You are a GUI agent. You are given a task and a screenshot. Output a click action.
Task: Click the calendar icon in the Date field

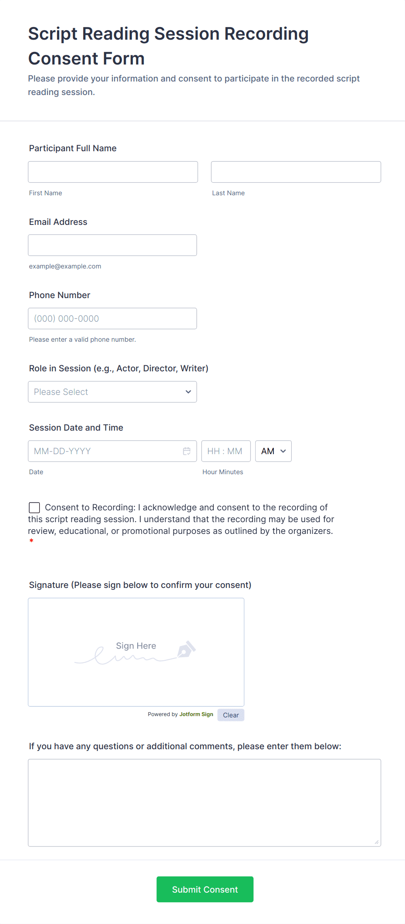[x=187, y=451]
